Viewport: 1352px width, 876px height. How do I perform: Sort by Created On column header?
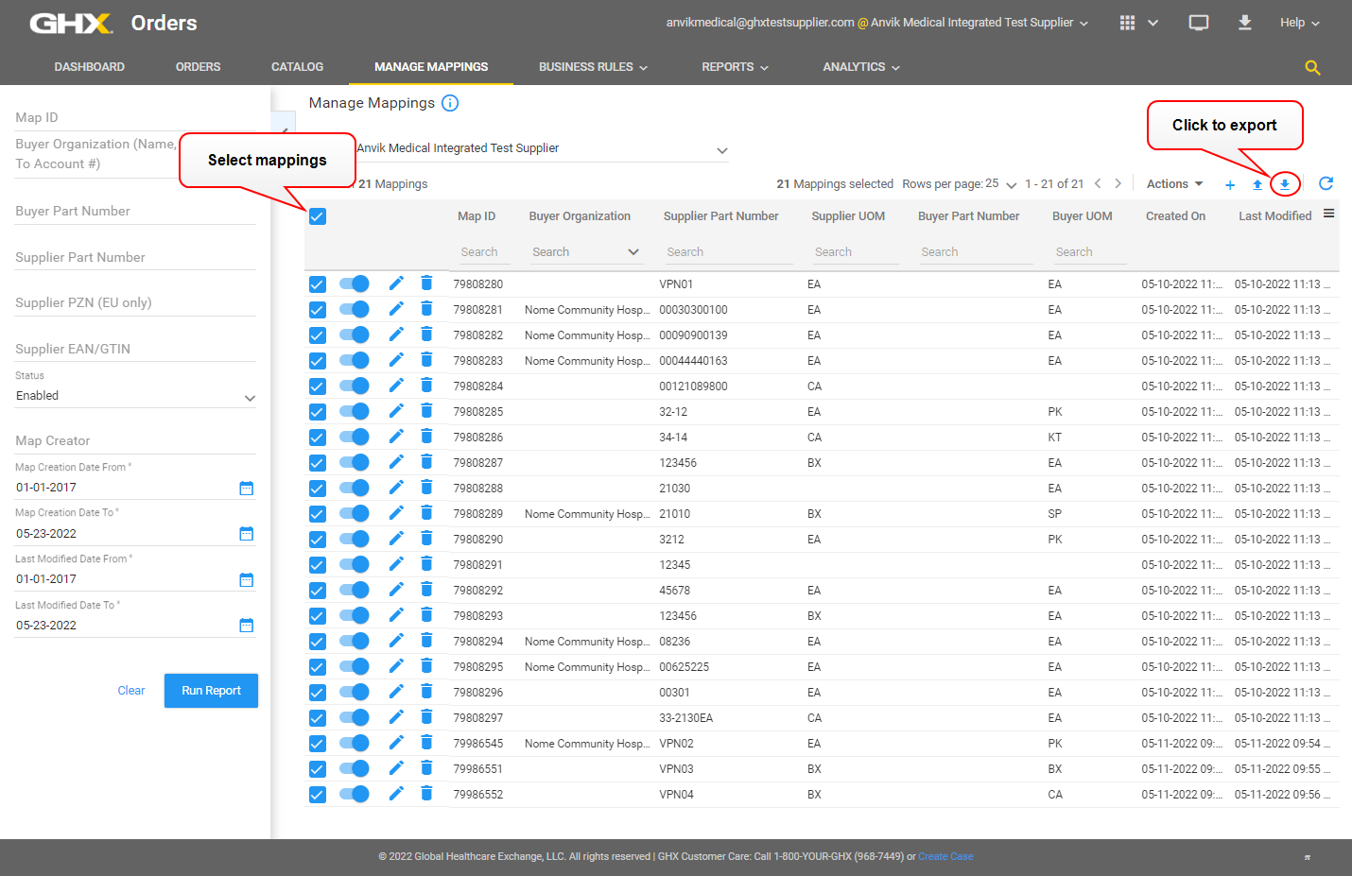tap(1175, 216)
